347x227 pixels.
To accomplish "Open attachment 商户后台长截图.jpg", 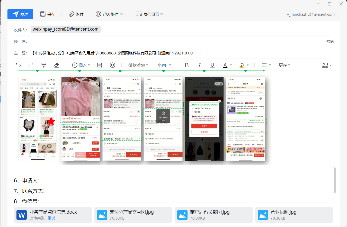I will [x=213, y=215].
